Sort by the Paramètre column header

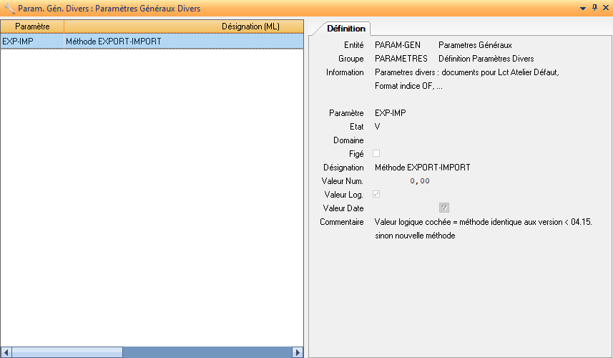tap(32, 26)
